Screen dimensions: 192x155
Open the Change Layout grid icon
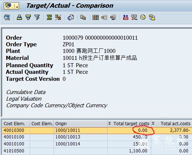(96, 17)
